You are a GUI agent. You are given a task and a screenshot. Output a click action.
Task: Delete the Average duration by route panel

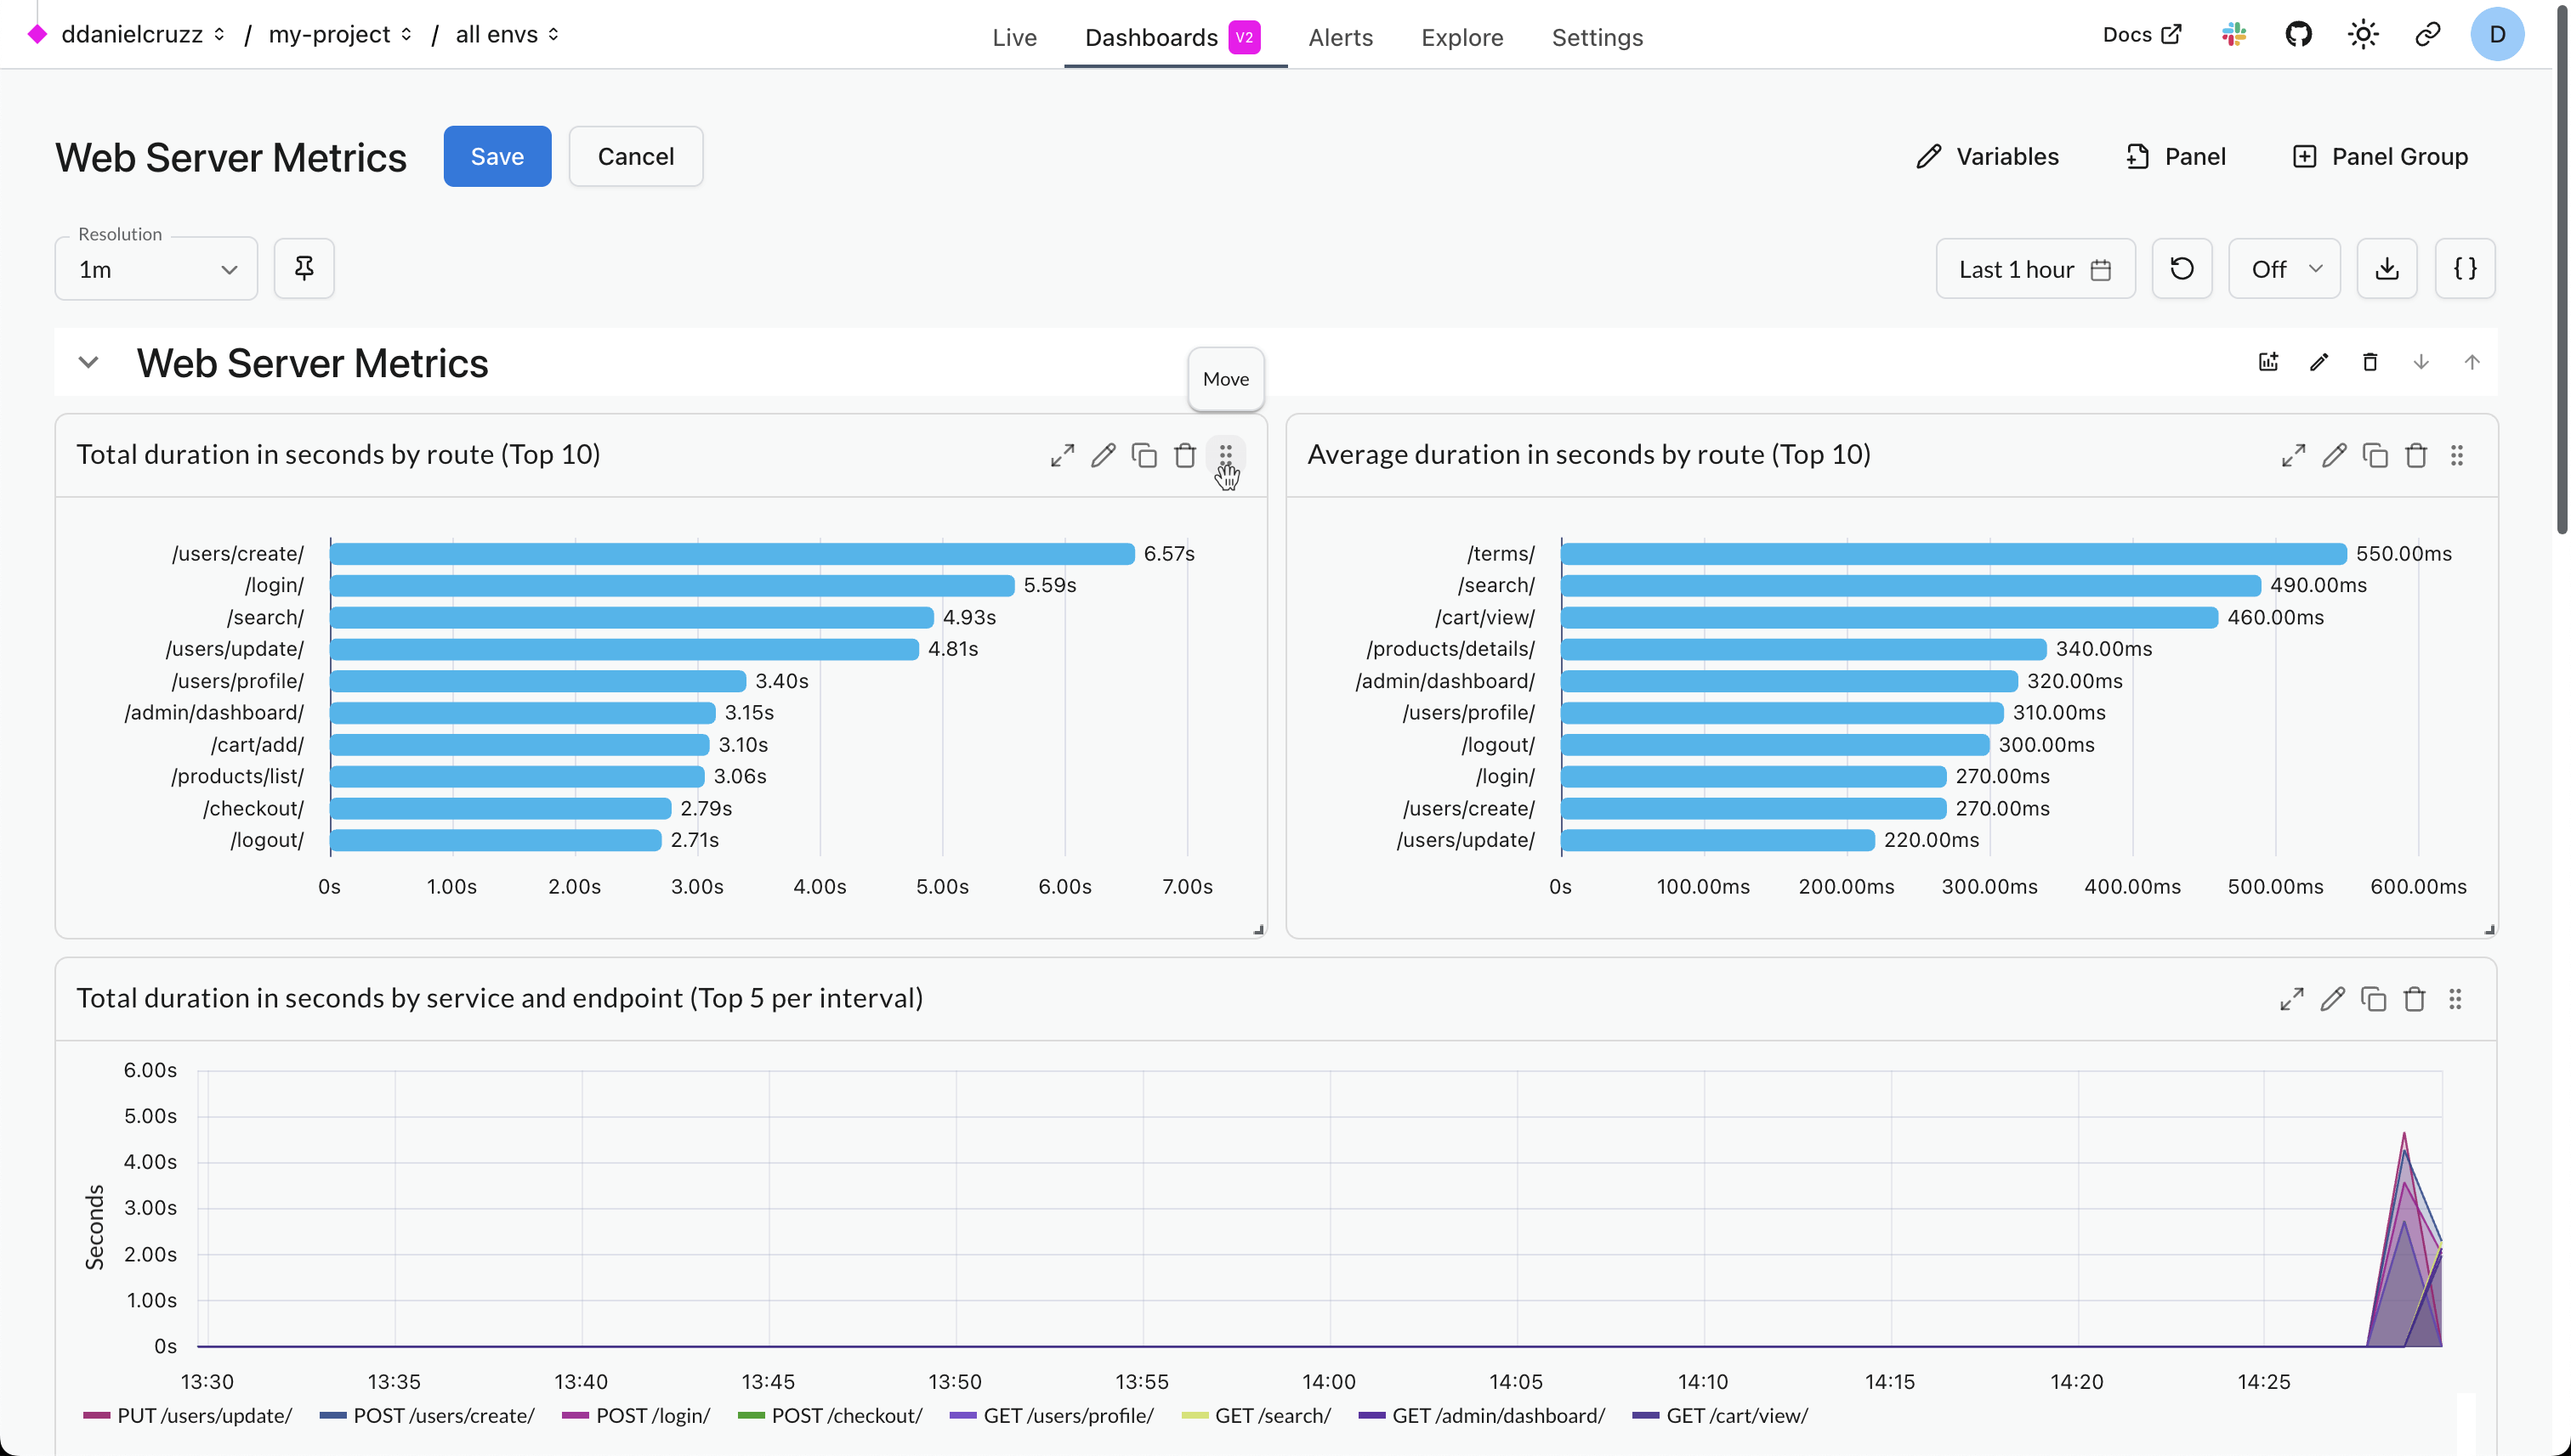pos(2416,456)
